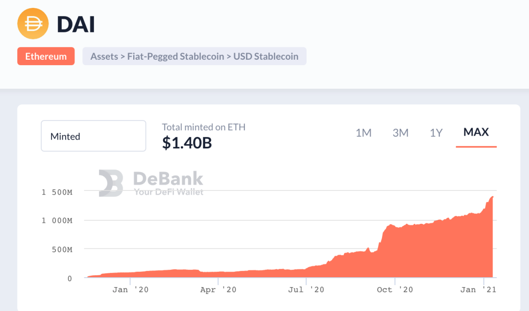Viewport: 529px width, 311px height.
Task: Select the Ethereum chain tag
Action: [x=46, y=56]
